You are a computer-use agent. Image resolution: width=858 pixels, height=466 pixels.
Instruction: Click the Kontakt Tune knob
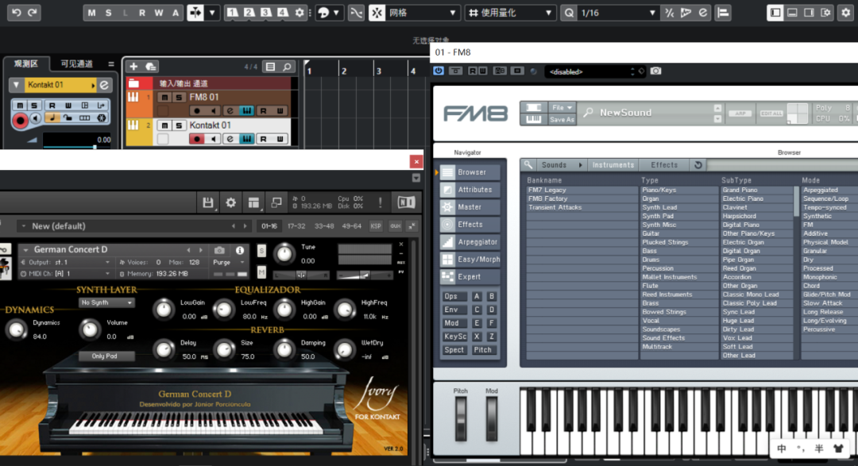pos(284,254)
